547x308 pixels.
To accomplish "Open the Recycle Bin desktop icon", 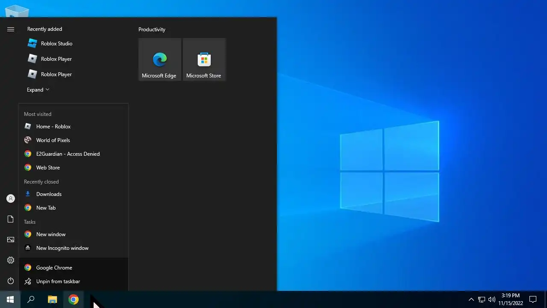I will (17, 11).
